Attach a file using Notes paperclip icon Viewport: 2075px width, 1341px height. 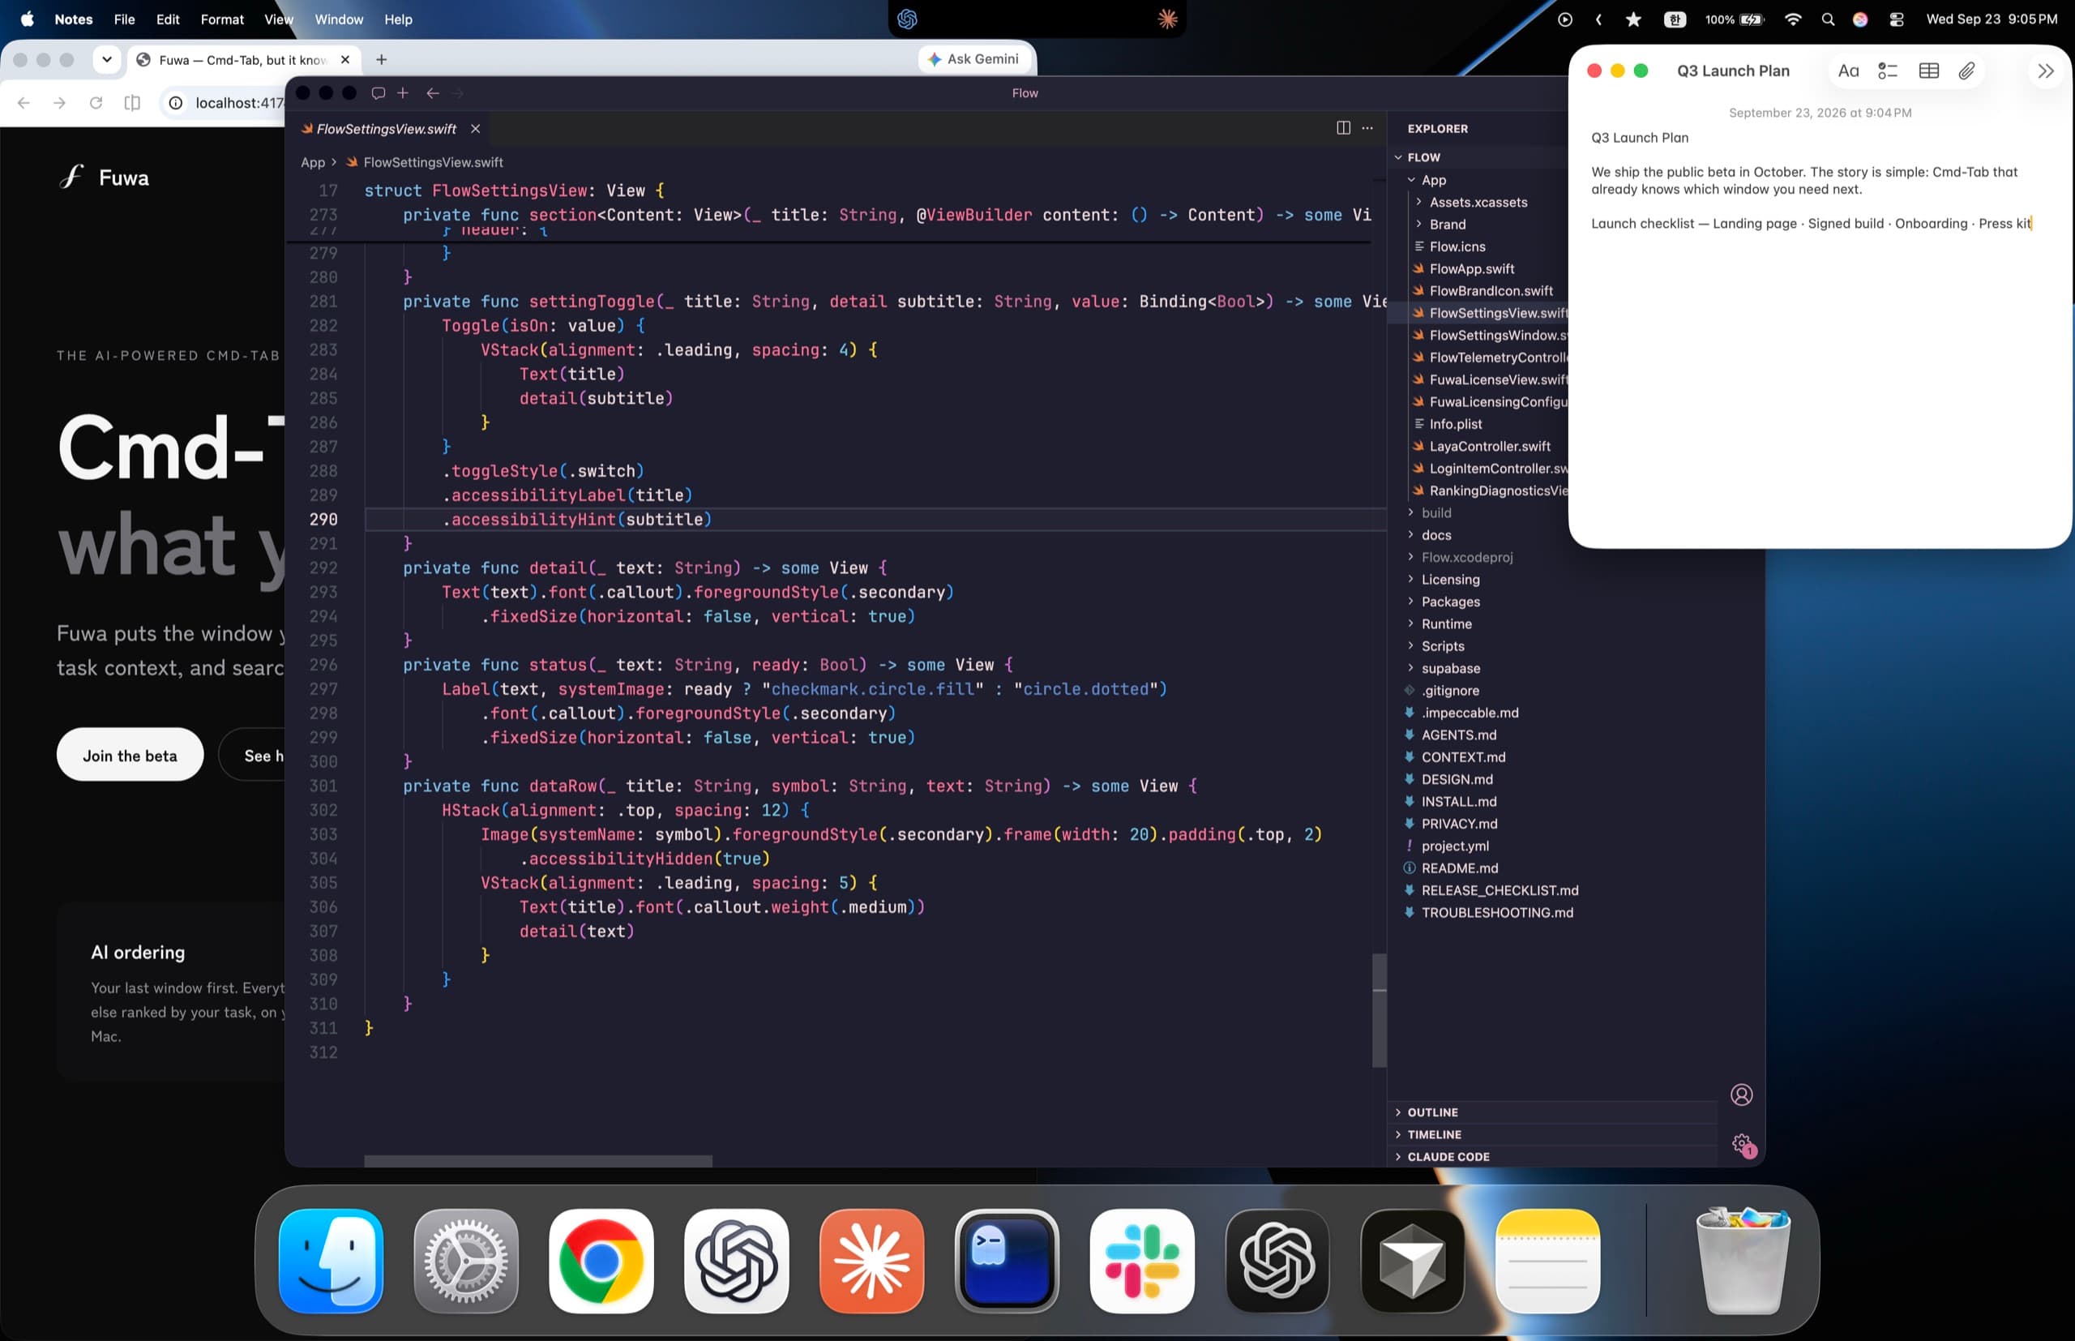(x=1966, y=71)
